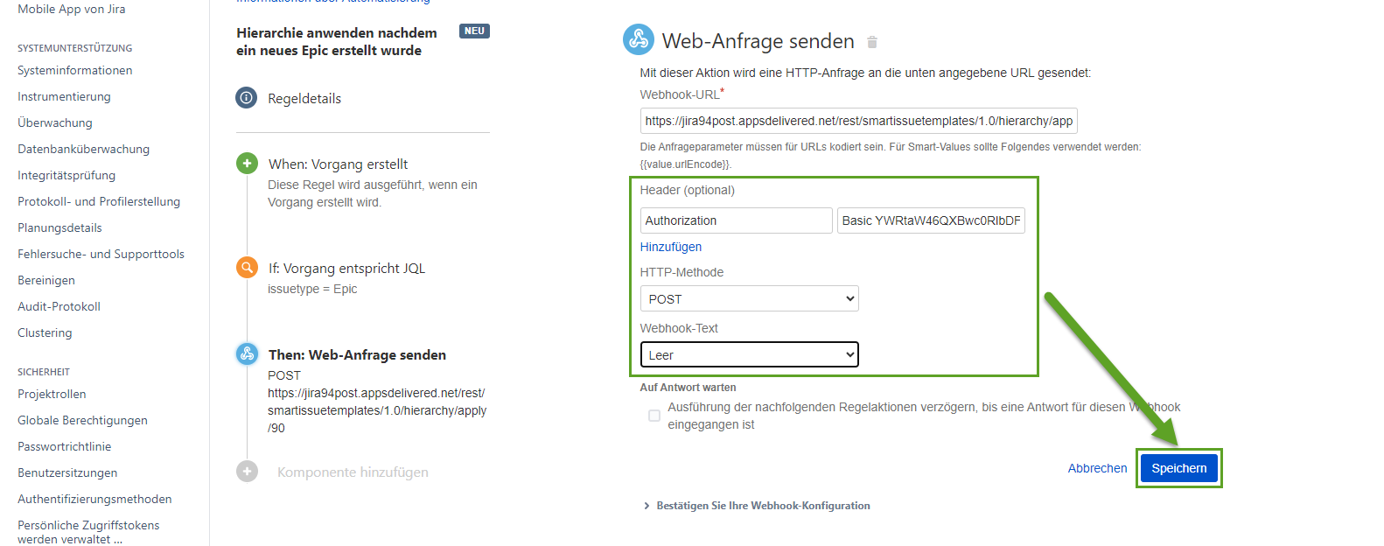This screenshot has height=546, width=1384.
Task: Click Hinzufügen to add a header
Action: (671, 247)
